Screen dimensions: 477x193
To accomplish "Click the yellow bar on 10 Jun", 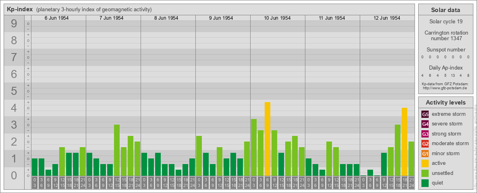I will pos(268,139).
